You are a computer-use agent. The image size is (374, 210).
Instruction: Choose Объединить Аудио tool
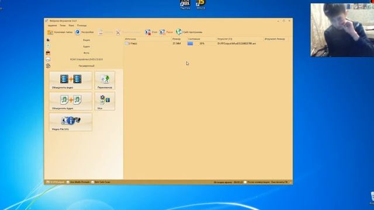71,101
